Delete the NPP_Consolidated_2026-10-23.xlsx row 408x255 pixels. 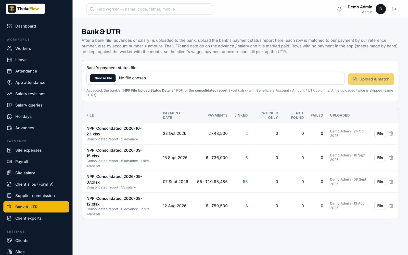coord(391,134)
